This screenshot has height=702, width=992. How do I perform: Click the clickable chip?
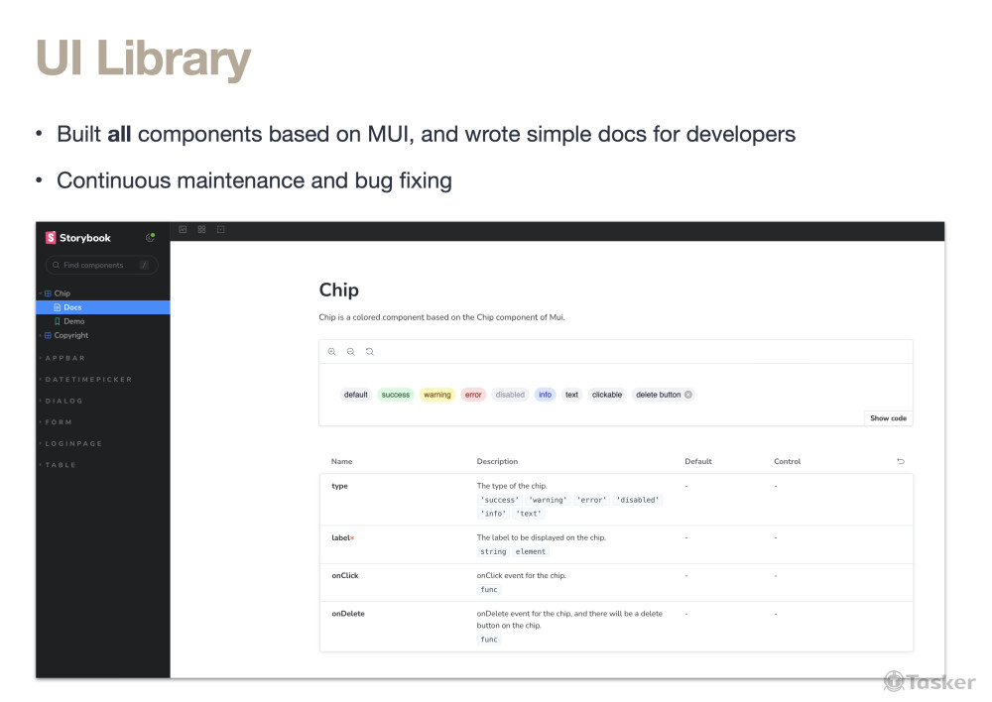coord(607,395)
